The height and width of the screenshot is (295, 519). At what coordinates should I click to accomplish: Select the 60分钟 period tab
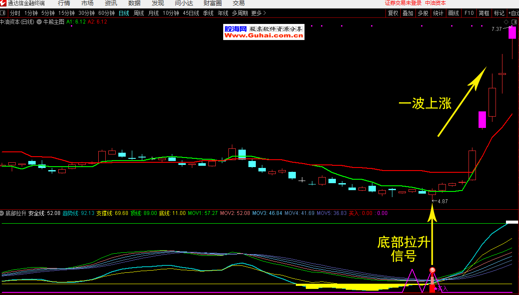click(107, 13)
